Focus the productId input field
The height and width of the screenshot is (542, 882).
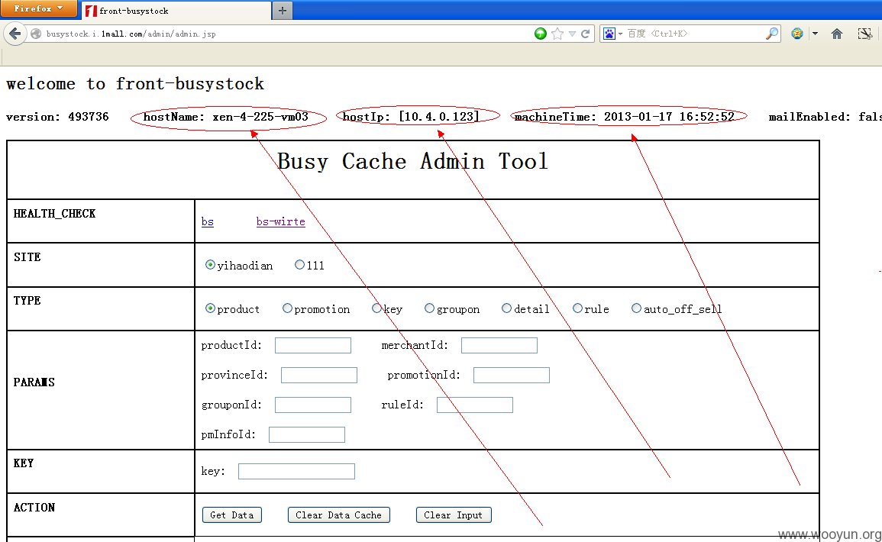tap(313, 345)
